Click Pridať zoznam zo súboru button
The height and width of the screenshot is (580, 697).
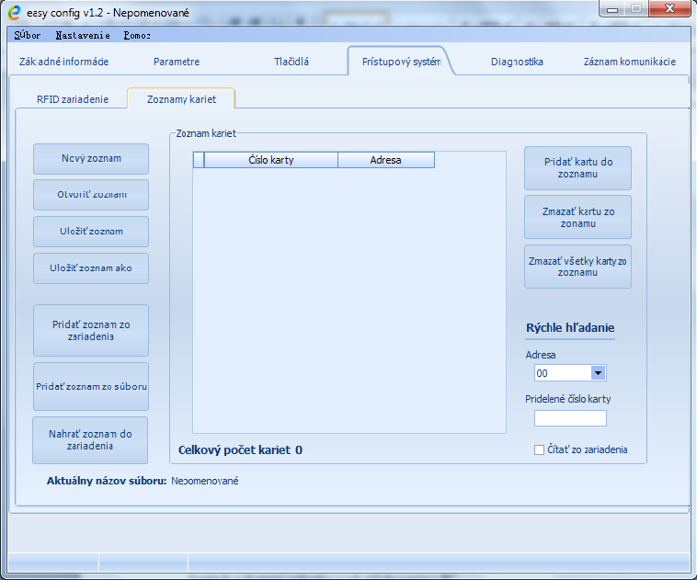pyautogui.click(x=91, y=387)
